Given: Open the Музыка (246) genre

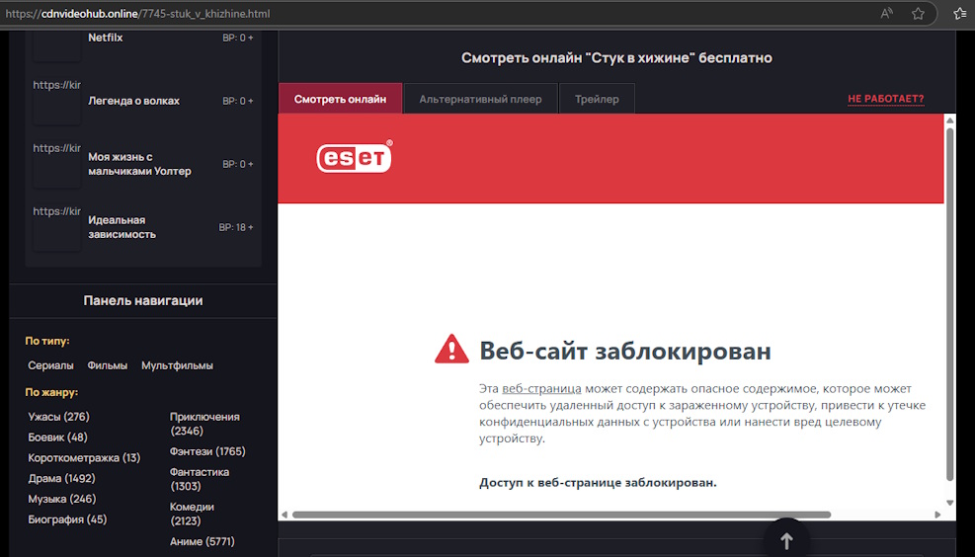Looking at the screenshot, I should [x=61, y=499].
